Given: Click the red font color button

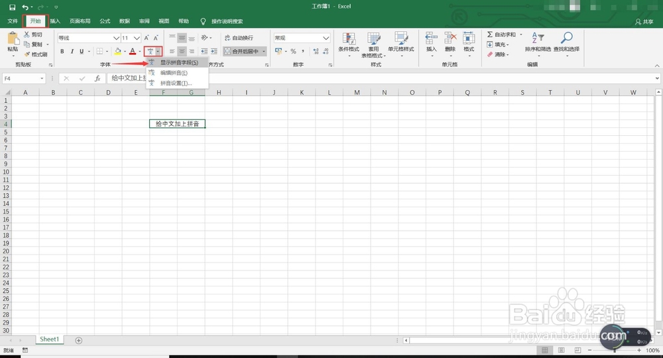Looking at the screenshot, I should 133,51.
